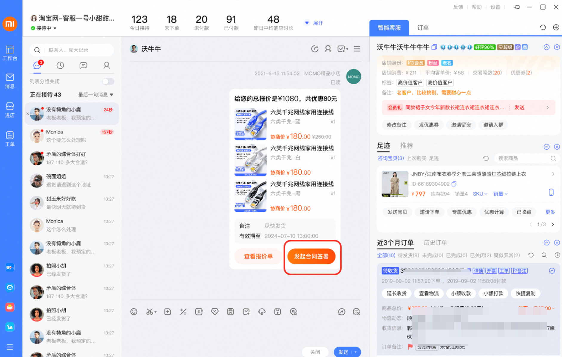Expand the stats with 展开
Screen dimensions: 562x357
point(314,23)
